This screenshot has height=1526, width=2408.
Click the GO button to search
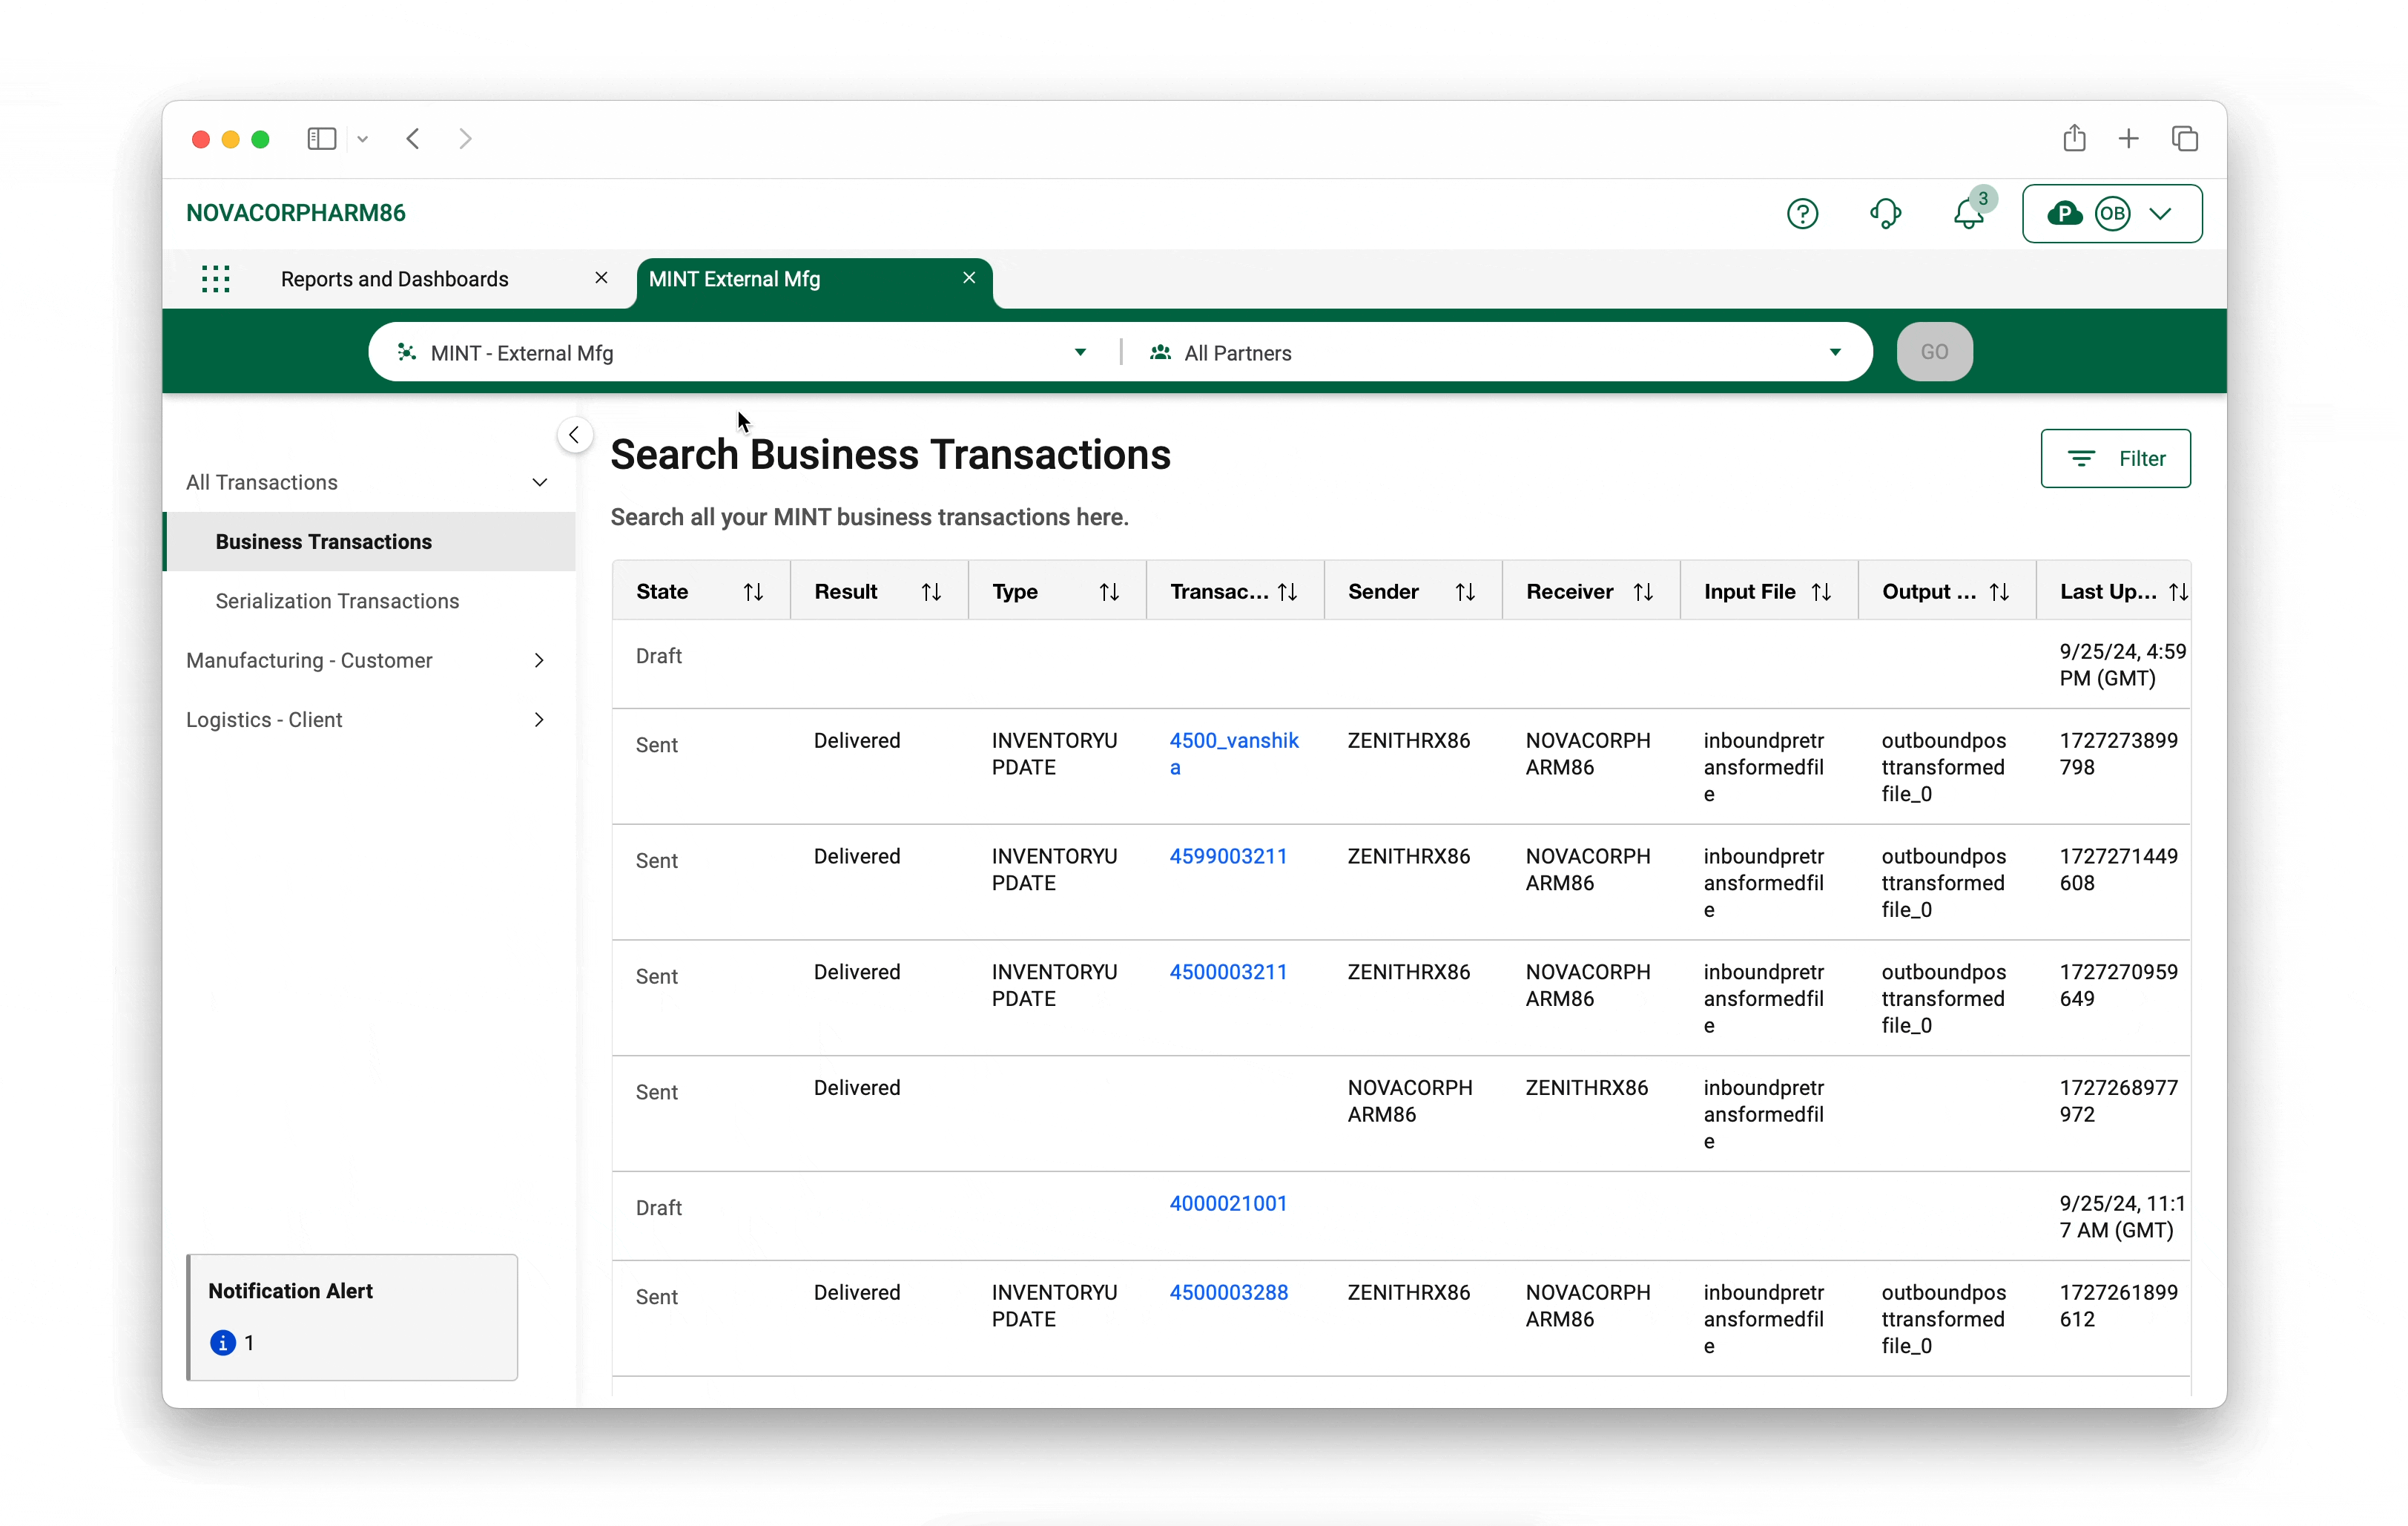coord(1933,351)
